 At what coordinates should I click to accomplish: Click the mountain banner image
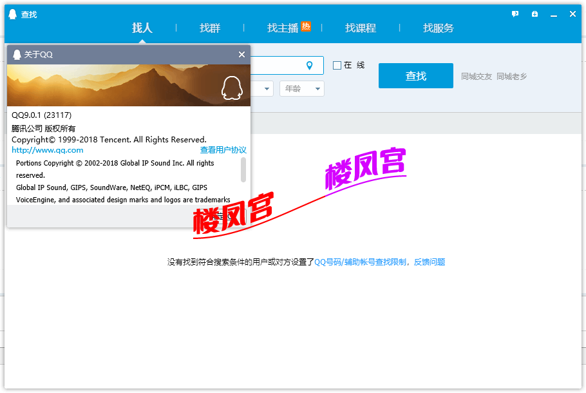(x=129, y=85)
